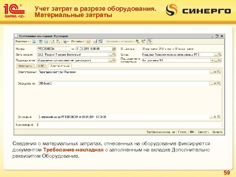Click the ellipsis select button in Склад field
The image size is (236, 177).
pyautogui.click(x=216, y=54)
